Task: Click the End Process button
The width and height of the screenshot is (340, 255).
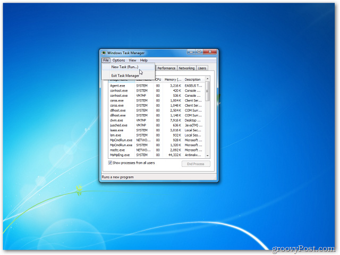Action: coord(196,164)
